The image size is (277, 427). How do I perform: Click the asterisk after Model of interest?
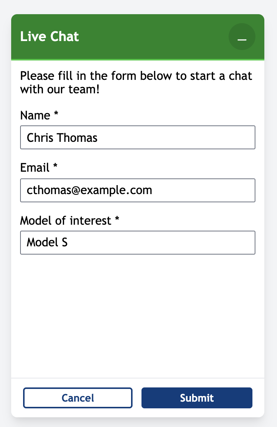pyautogui.click(x=117, y=219)
